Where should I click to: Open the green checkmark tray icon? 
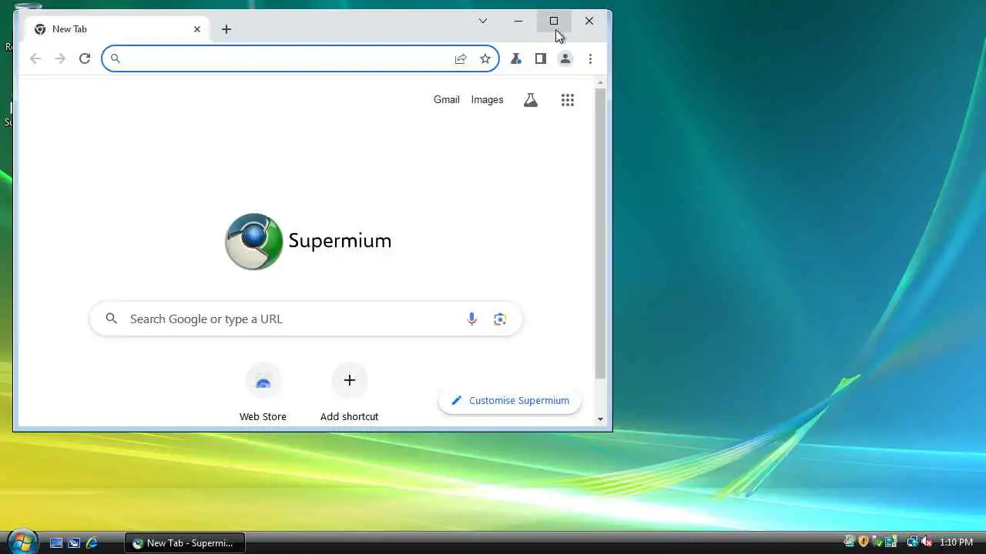(x=877, y=542)
